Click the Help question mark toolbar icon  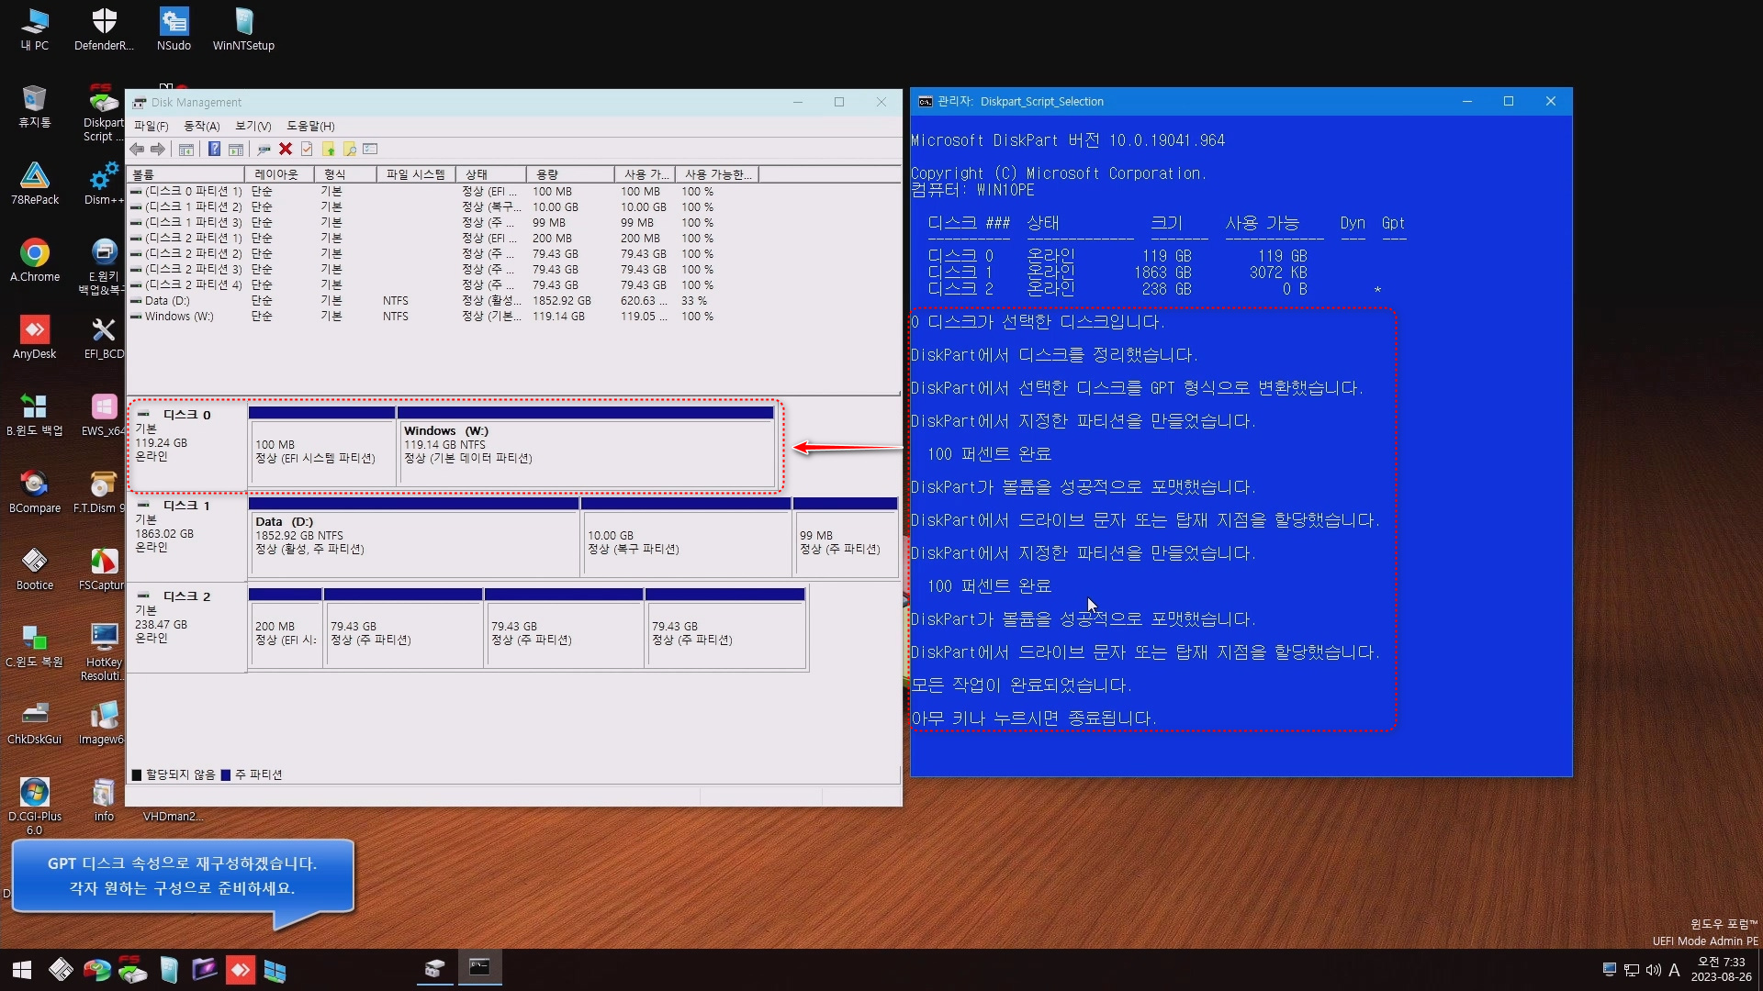tap(214, 150)
